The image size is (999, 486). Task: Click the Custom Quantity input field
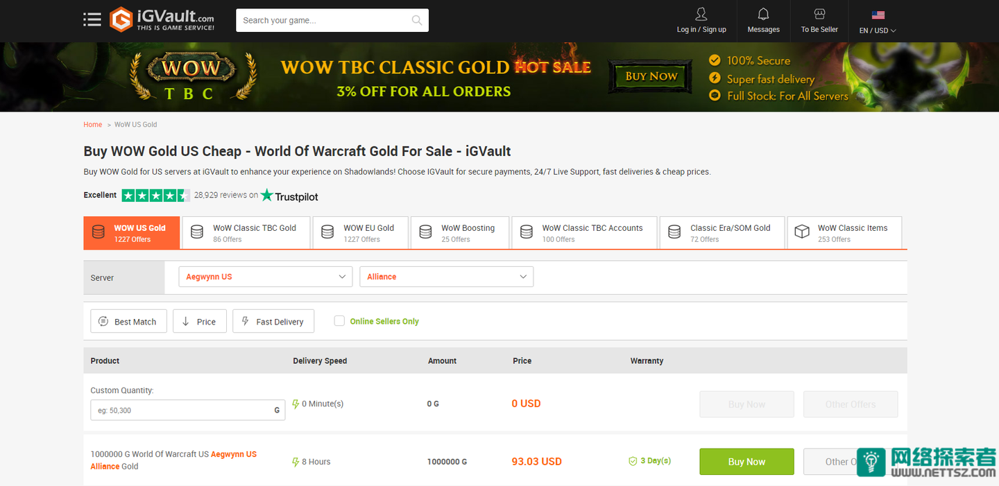tap(187, 410)
